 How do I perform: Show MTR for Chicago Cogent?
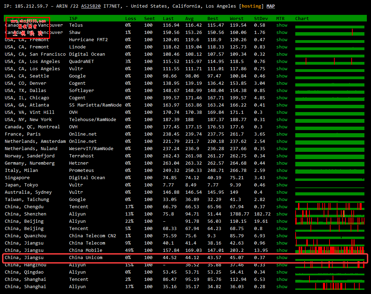point(282,98)
